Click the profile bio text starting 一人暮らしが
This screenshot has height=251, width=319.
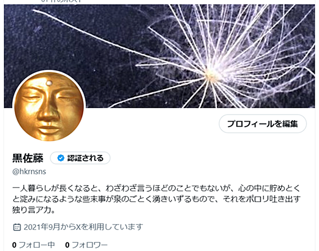pyautogui.click(x=156, y=199)
